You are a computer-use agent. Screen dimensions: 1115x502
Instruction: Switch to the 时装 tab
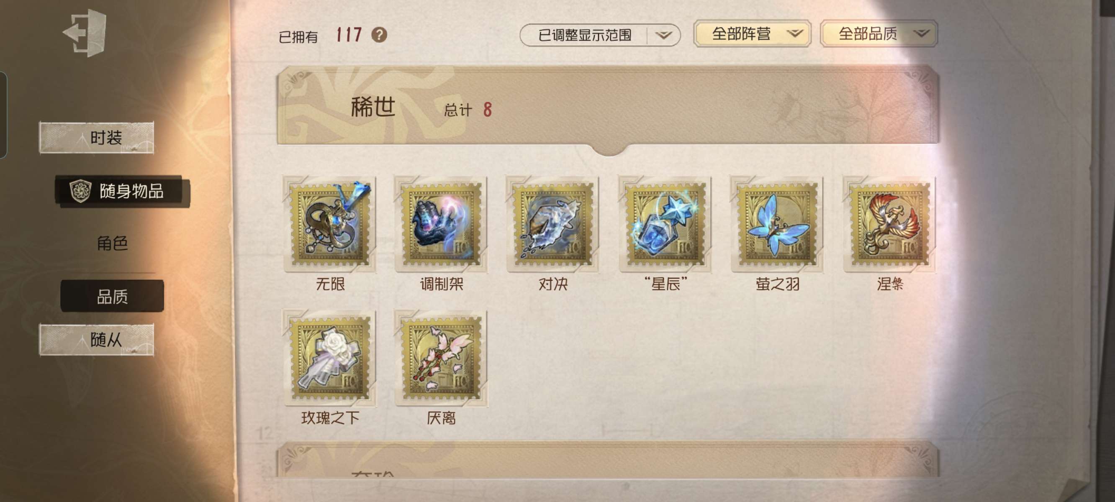(97, 138)
